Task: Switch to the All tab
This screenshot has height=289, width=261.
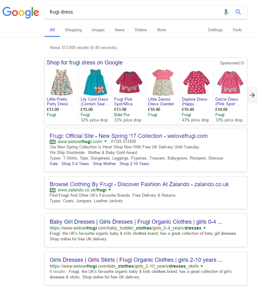Action: 52,30
